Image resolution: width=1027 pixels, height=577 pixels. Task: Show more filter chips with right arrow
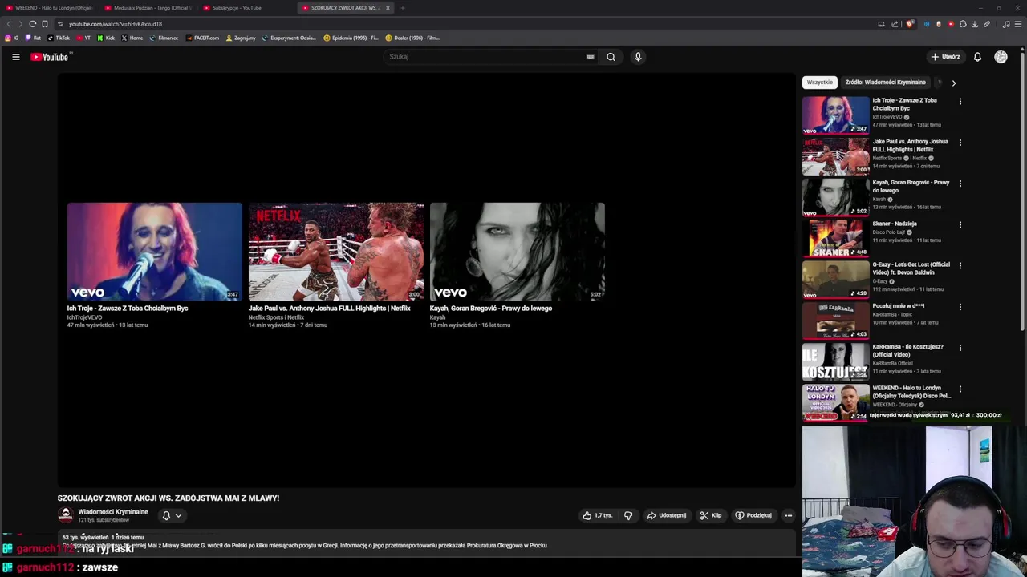click(x=953, y=83)
